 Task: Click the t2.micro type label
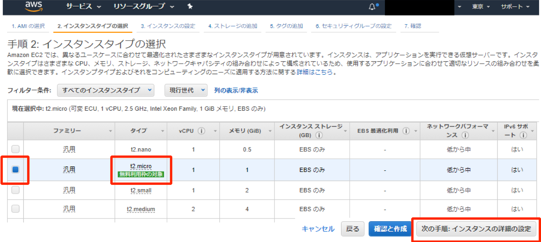coord(141,166)
